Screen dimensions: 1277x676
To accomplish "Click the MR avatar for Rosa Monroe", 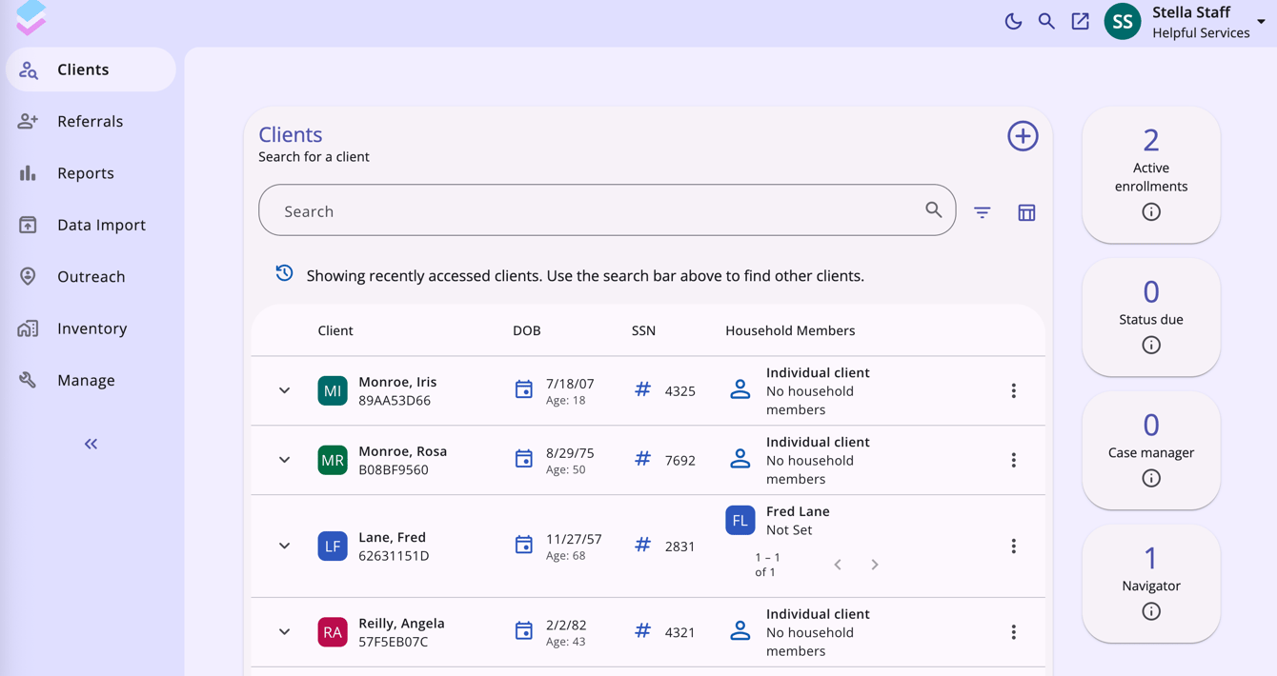I will click(x=333, y=460).
